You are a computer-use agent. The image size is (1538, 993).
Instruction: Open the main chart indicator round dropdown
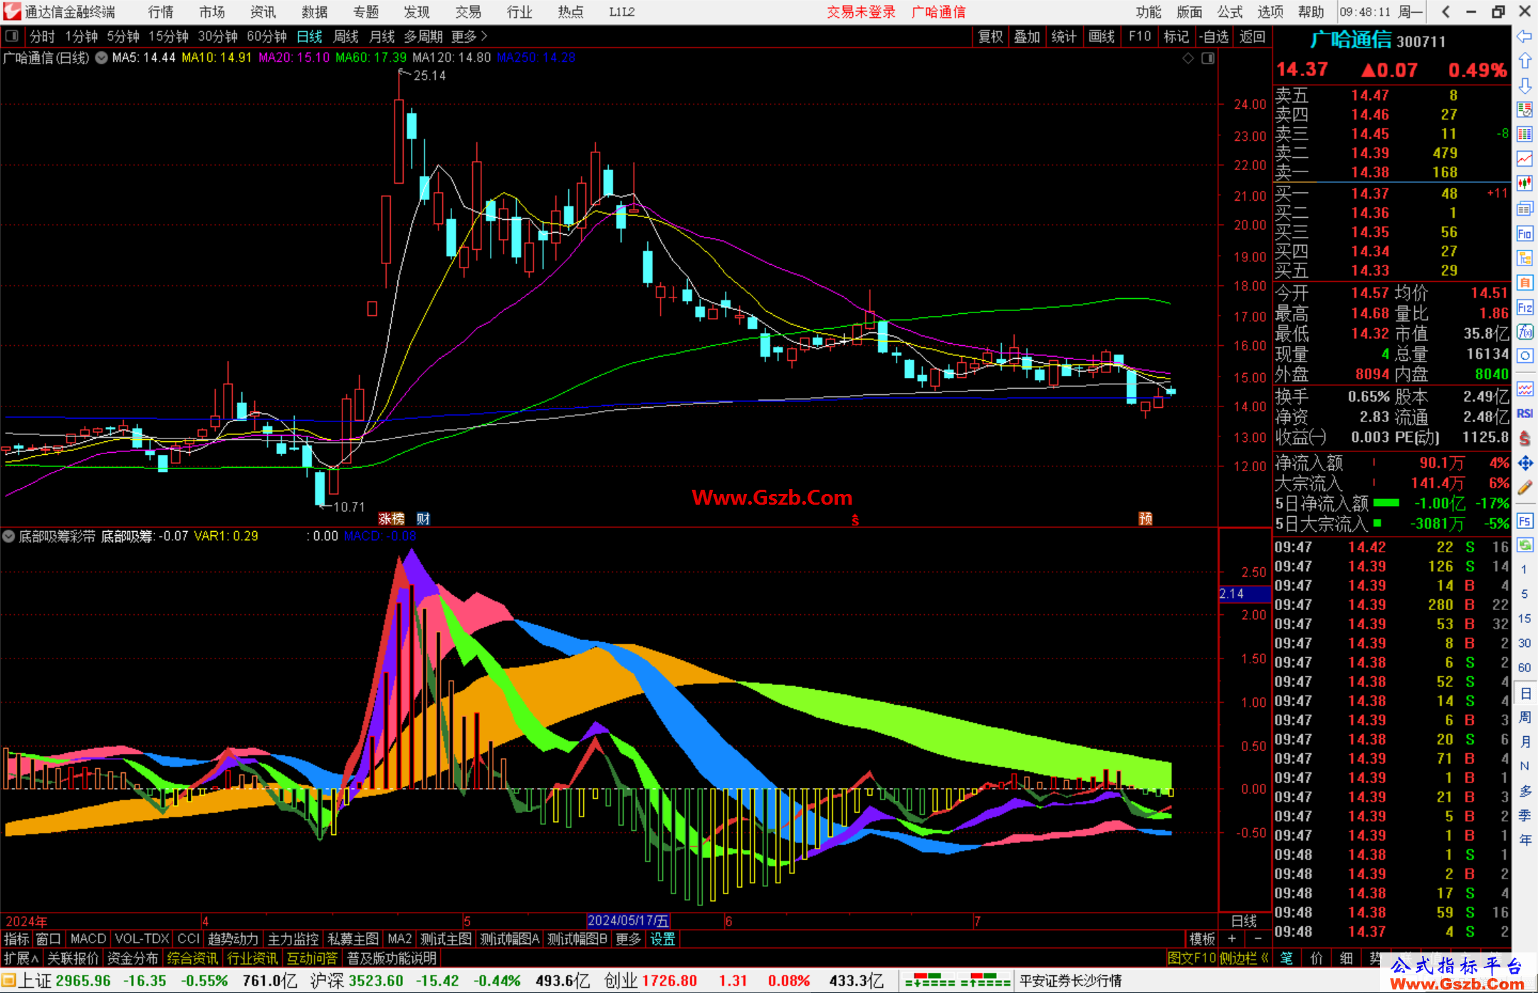click(101, 58)
